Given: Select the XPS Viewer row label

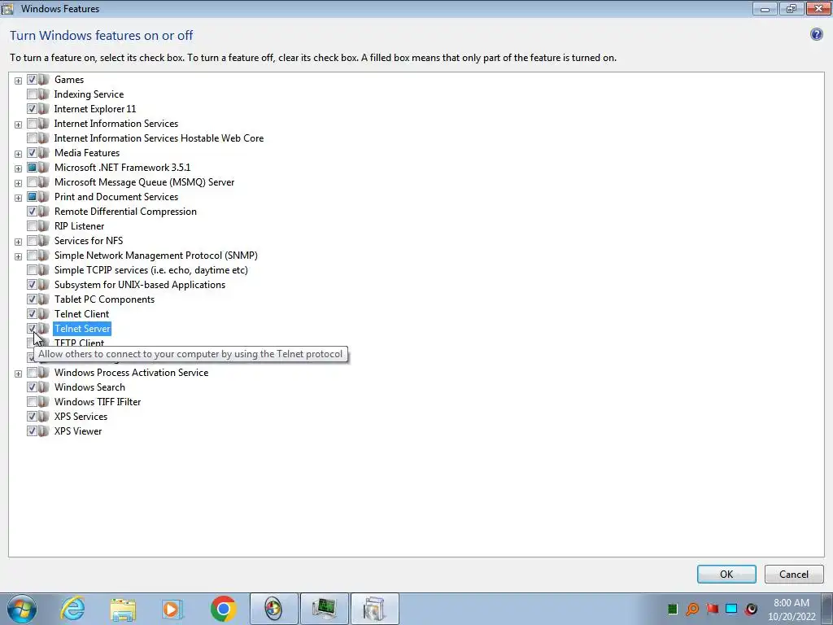Looking at the screenshot, I should pyautogui.click(x=78, y=431).
